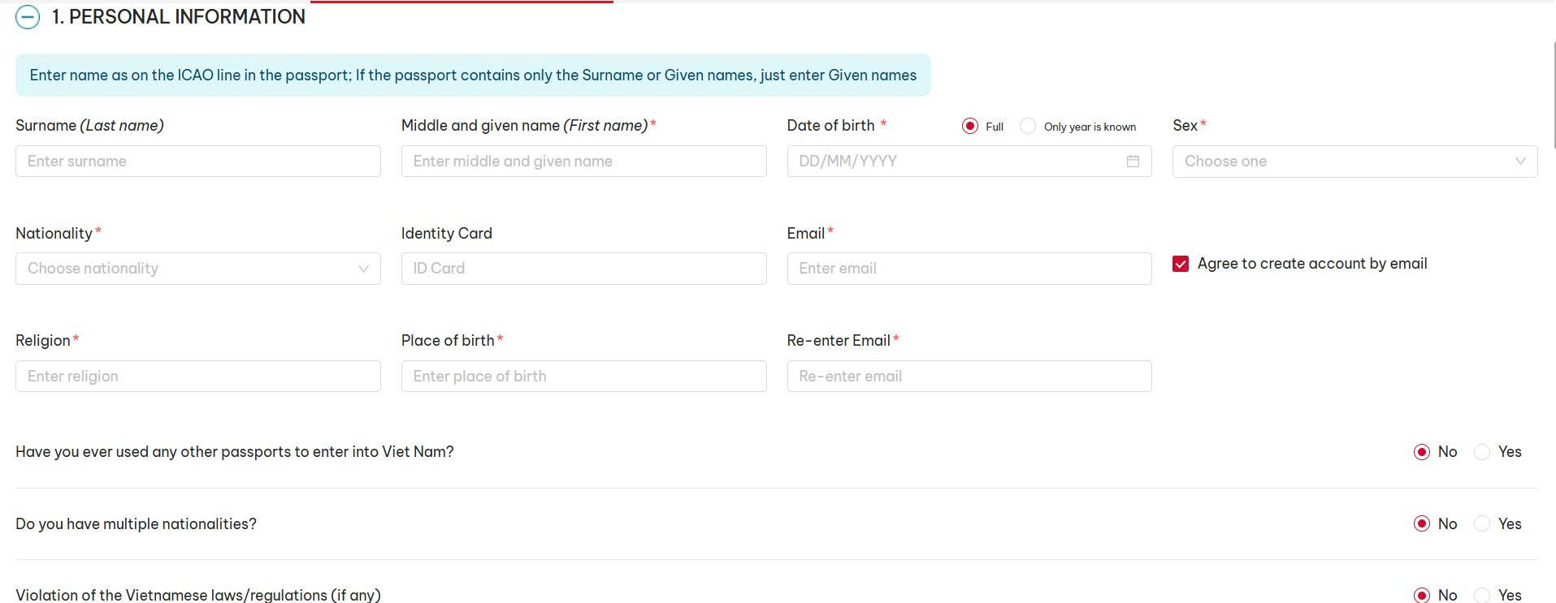The image size is (1556, 603).
Task: Focus the Re-enter email field
Action: [x=969, y=377]
